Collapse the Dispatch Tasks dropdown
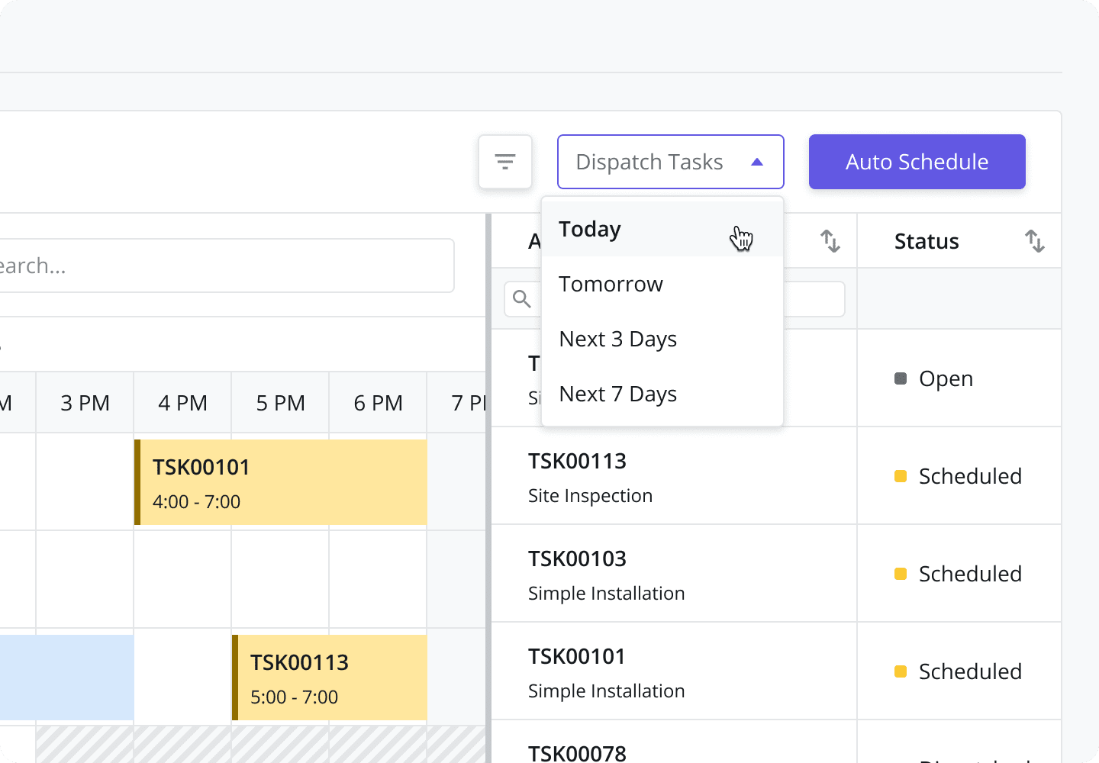The width and height of the screenshot is (1099, 763). pos(671,162)
